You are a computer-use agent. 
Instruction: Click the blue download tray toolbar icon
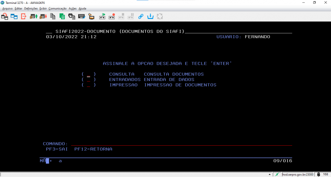150,16
